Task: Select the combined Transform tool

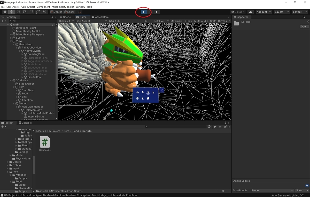Action: (x=38, y=12)
